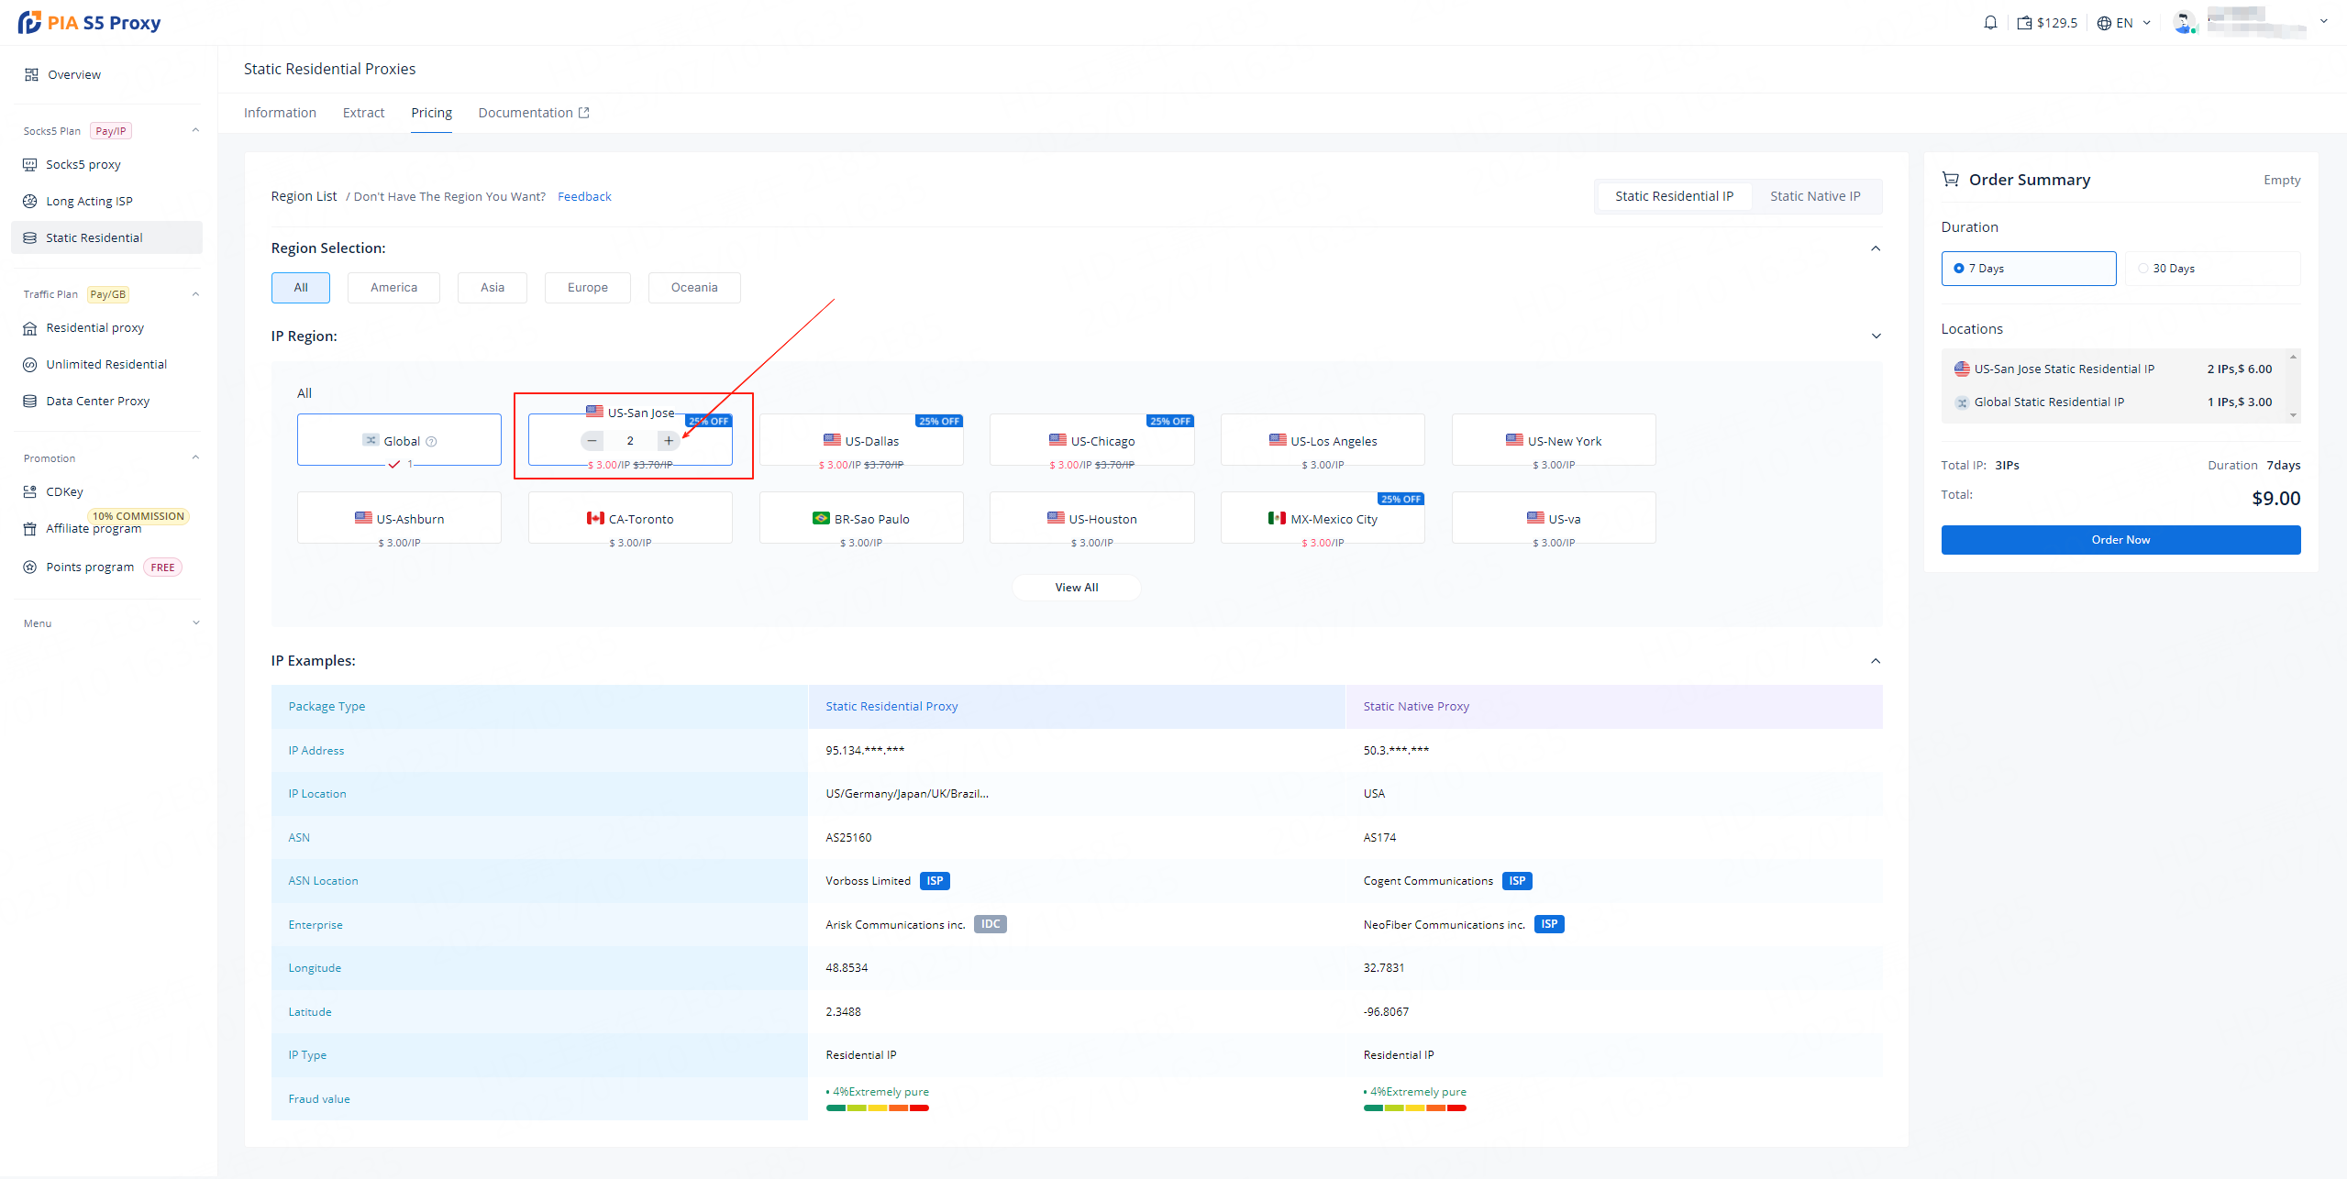Switch to Static Native IP toggle

click(x=1814, y=196)
